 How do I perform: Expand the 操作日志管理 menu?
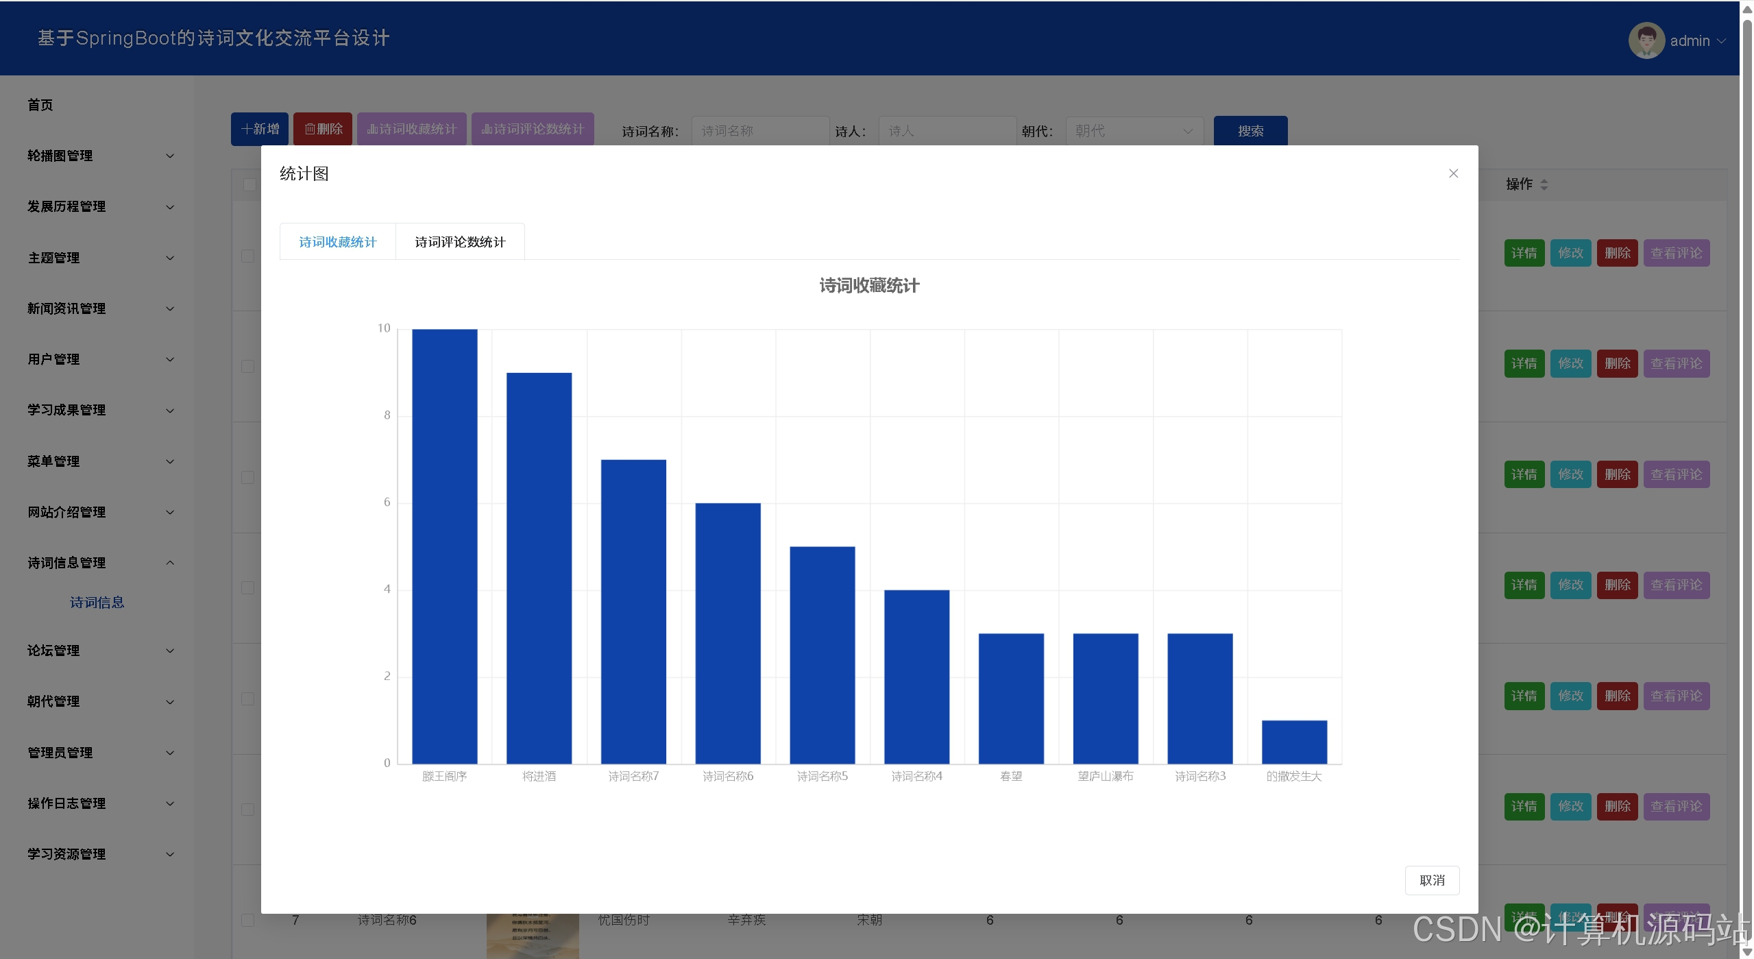(101, 803)
